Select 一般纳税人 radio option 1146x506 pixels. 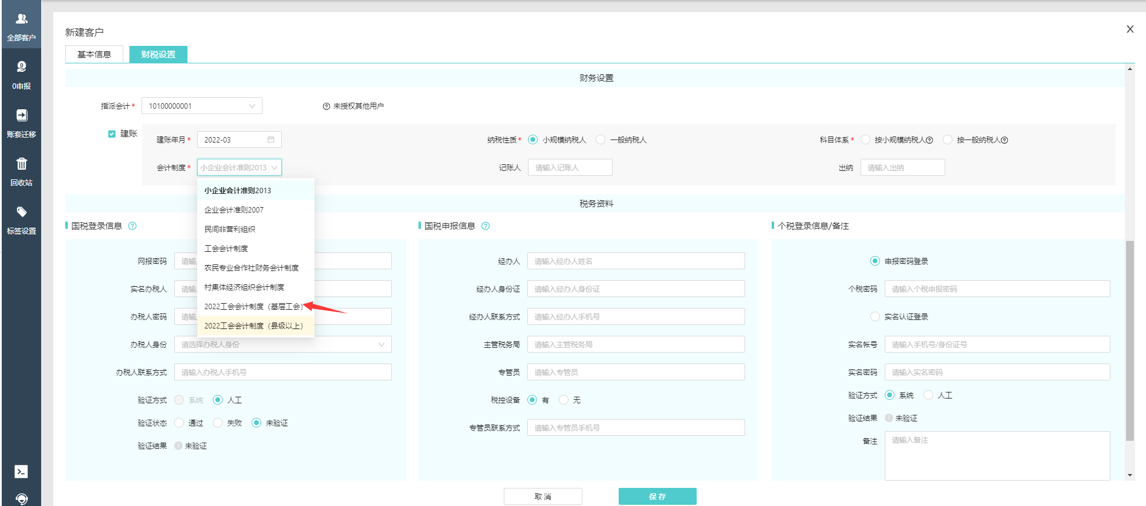click(601, 139)
